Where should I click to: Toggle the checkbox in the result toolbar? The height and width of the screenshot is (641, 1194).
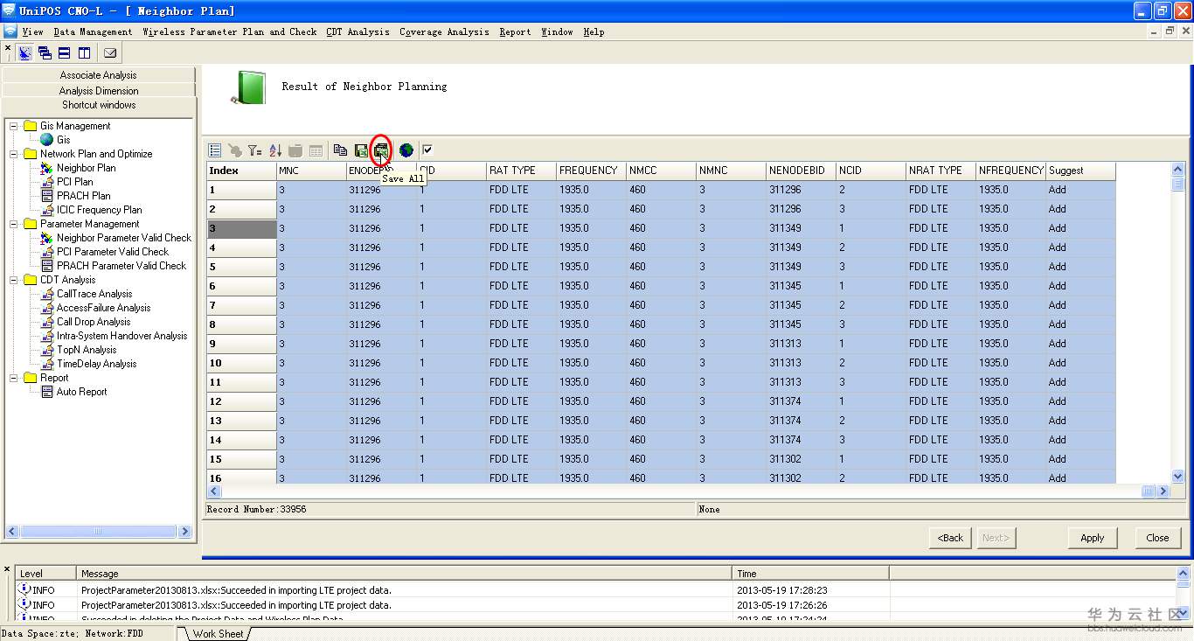click(427, 150)
